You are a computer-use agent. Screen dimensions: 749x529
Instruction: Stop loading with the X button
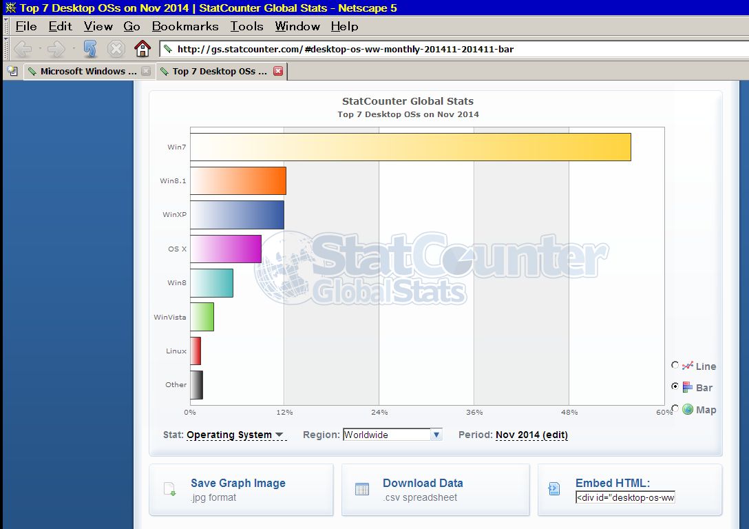(x=116, y=49)
